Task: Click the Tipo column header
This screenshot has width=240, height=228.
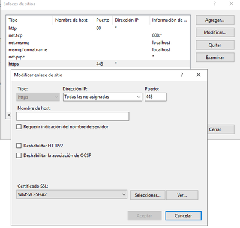Action: coord(29,20)
